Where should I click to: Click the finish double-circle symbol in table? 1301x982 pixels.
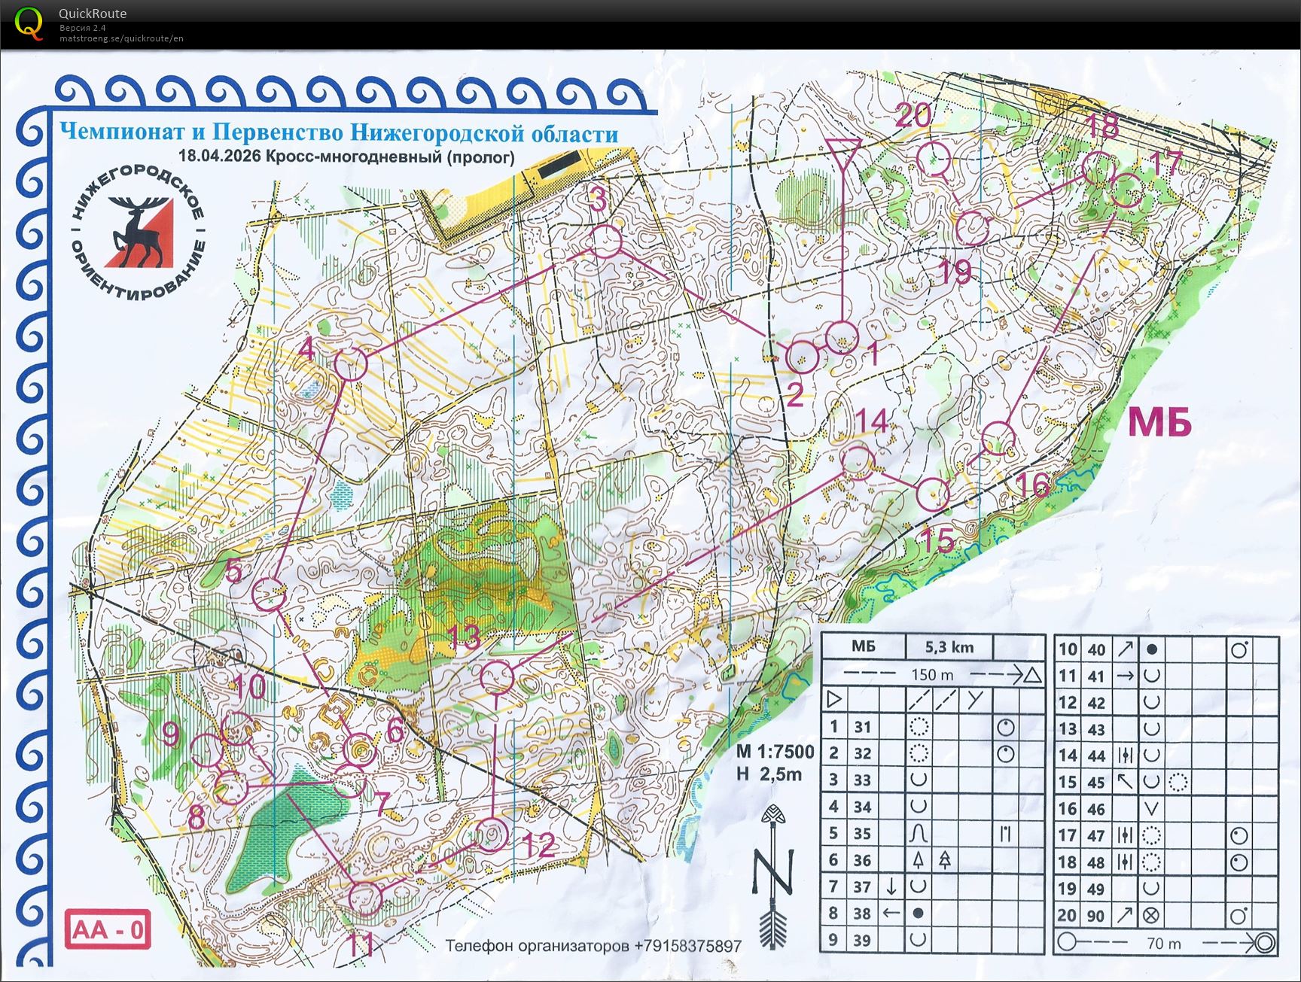coord(1264,942)
